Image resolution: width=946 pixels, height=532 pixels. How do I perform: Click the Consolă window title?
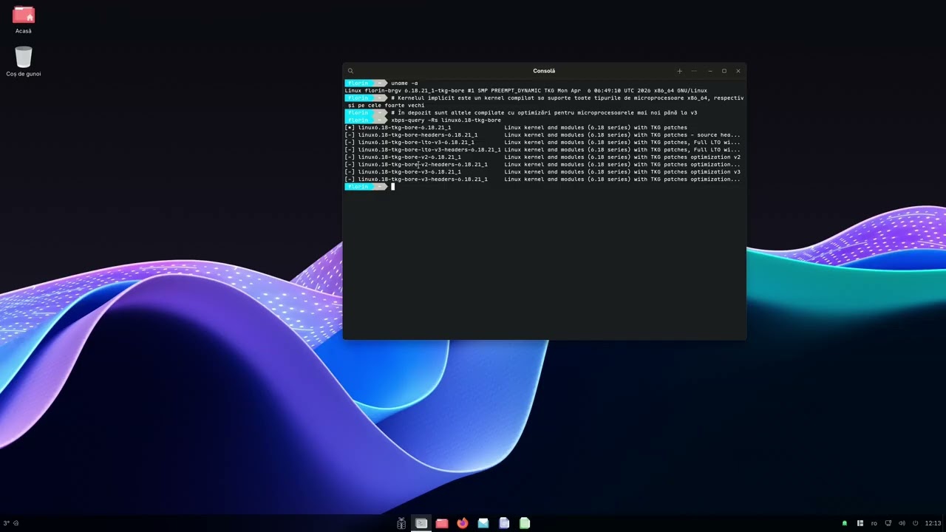544,71
